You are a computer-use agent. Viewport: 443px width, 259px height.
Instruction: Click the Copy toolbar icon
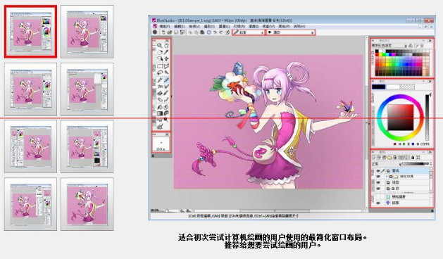coord(196,32)
